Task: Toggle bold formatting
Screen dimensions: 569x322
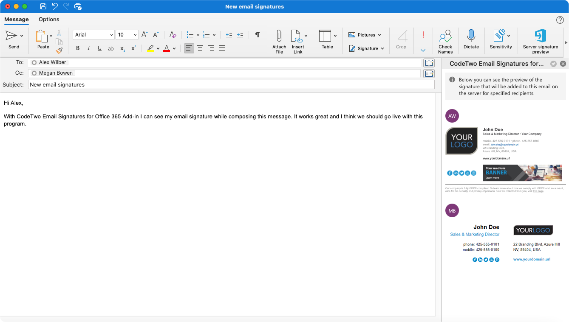Action: pyautogui.click(x=77, y=48)
